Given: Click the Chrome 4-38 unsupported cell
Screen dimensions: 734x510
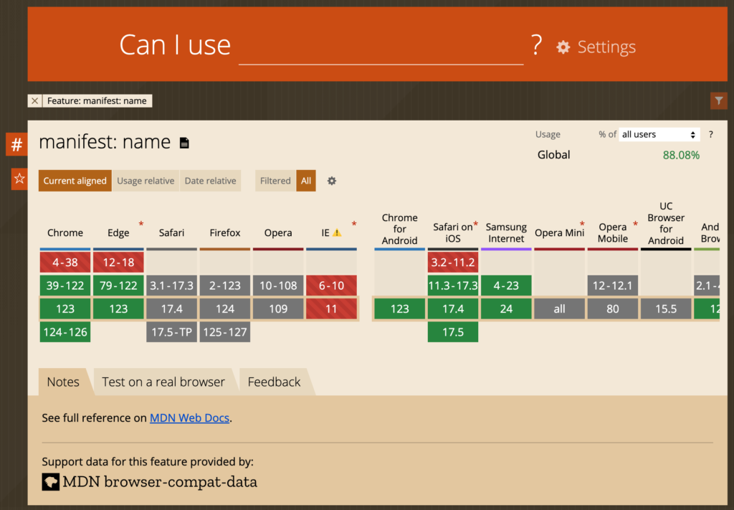Looking at the screenshot, I should [65, 263].
